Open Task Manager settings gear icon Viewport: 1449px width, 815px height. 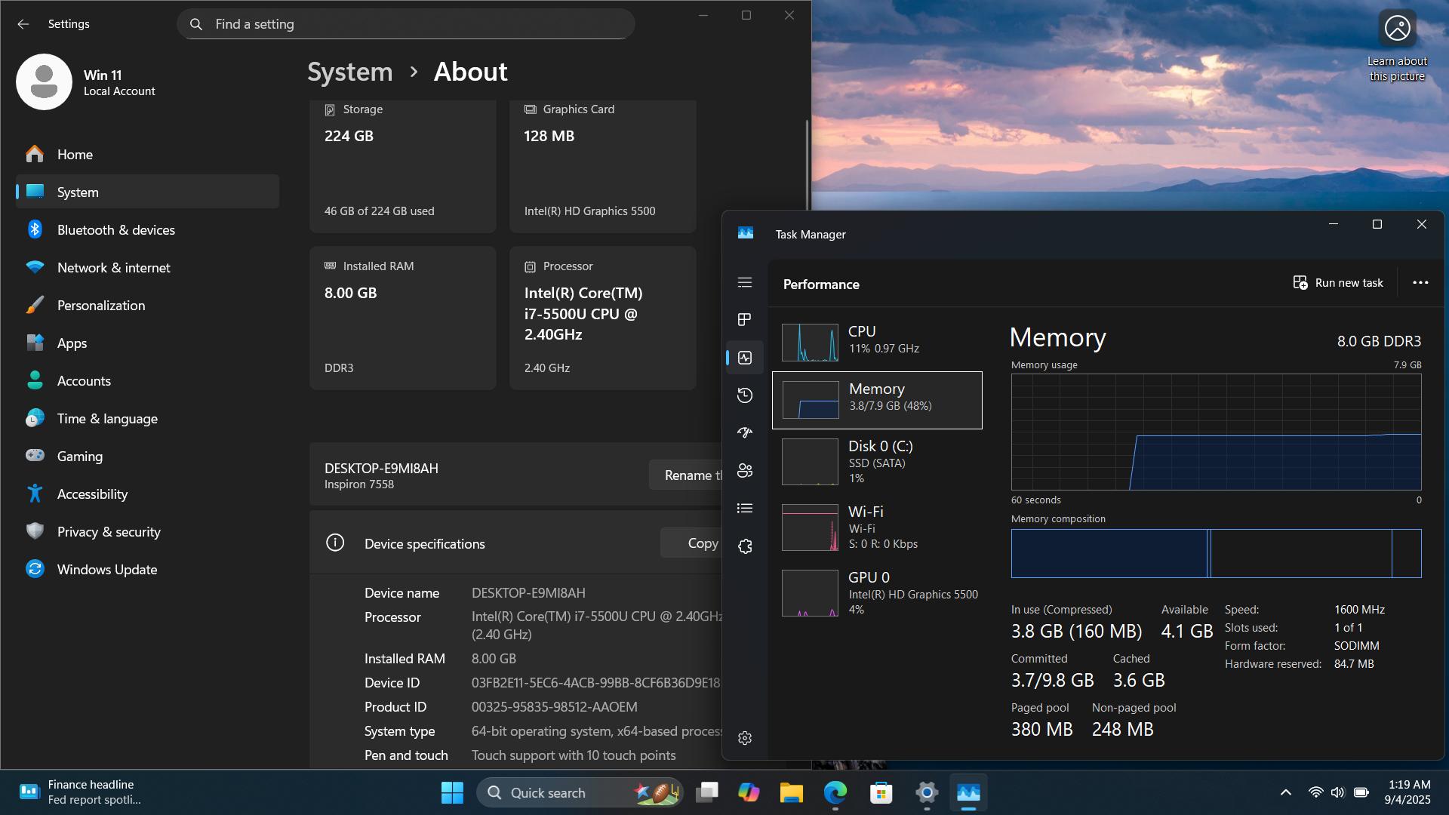(745, 738)
